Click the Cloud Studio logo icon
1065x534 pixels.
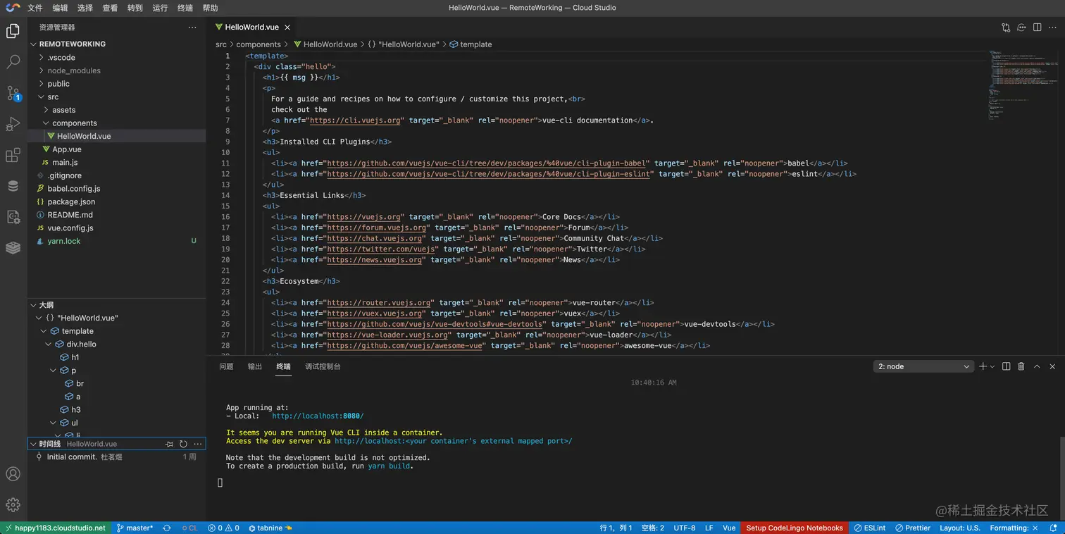[13, 8]
